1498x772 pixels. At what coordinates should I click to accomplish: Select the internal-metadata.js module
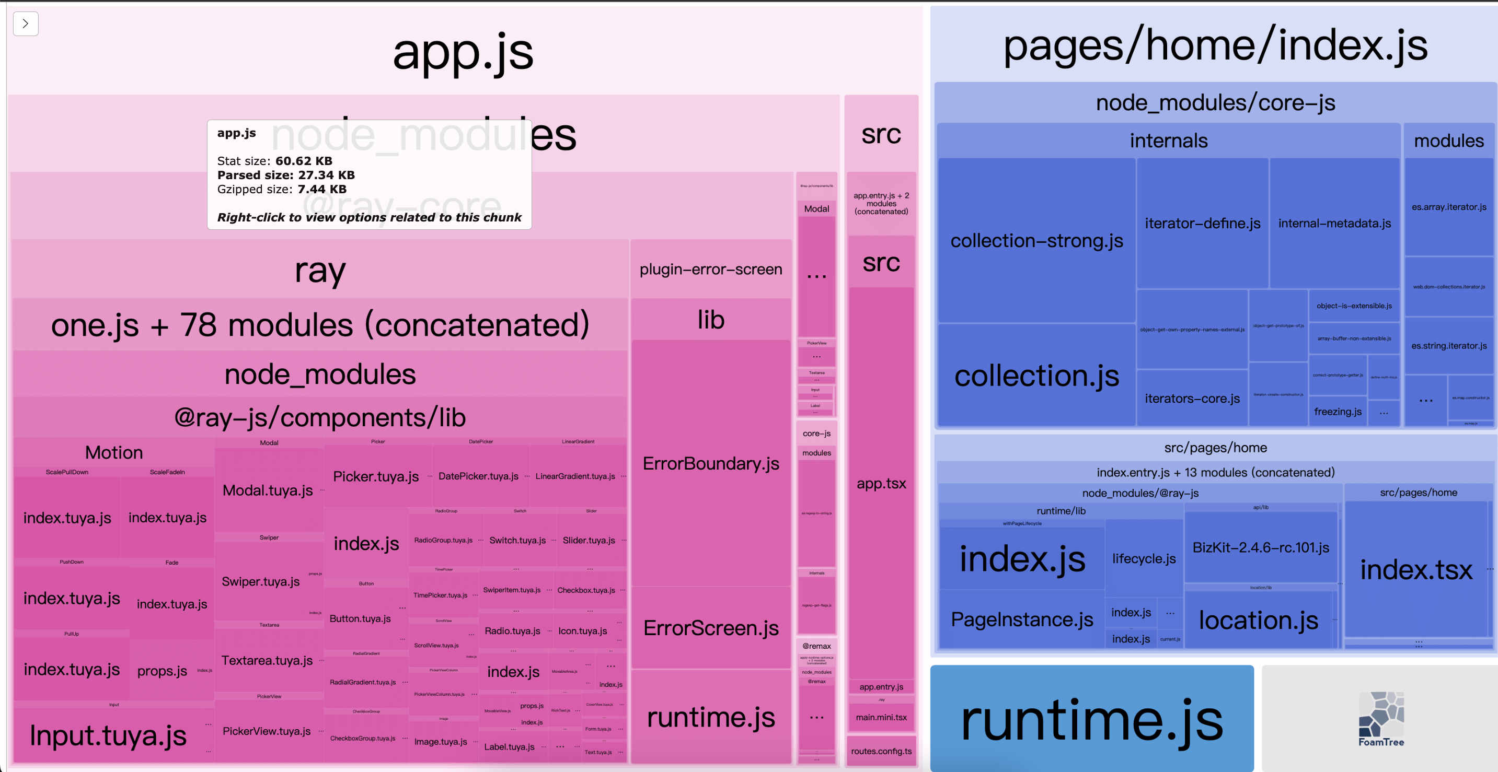[1334, 223]
